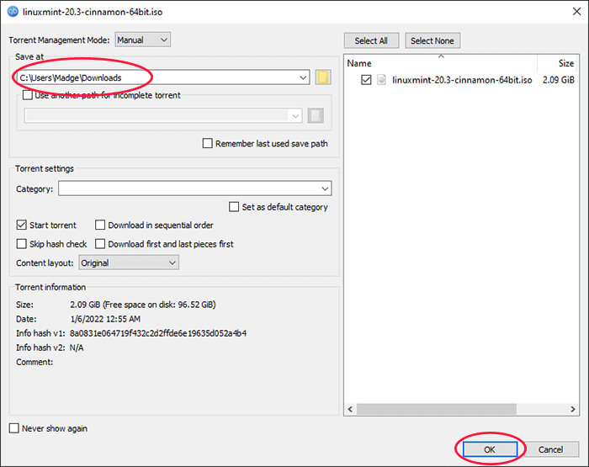Check Remember last used save path
589x467 pixels.
(207, 143)
